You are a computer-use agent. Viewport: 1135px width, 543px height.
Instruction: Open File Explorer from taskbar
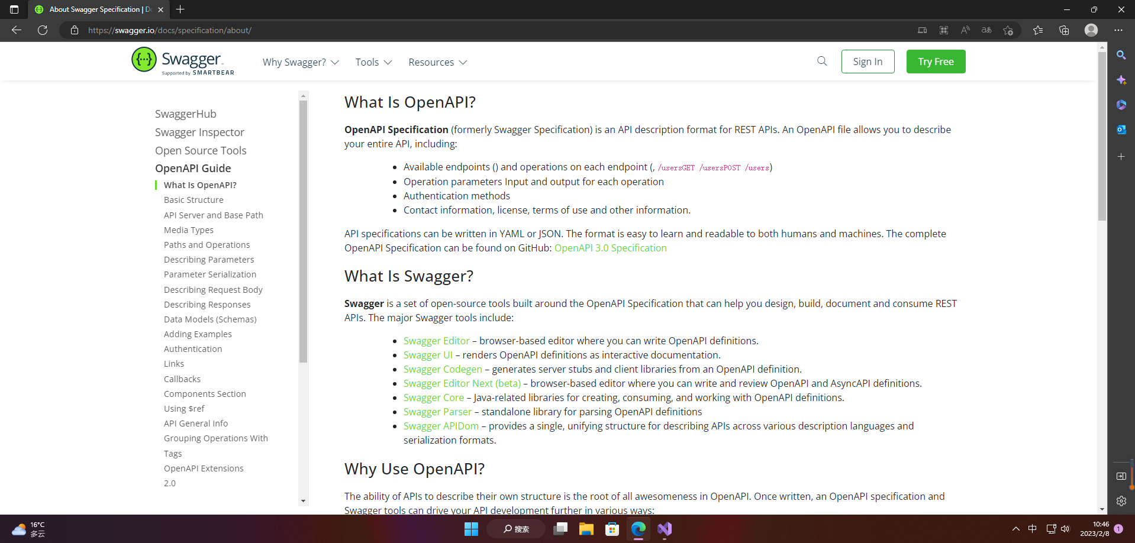(x=586, y=529)
